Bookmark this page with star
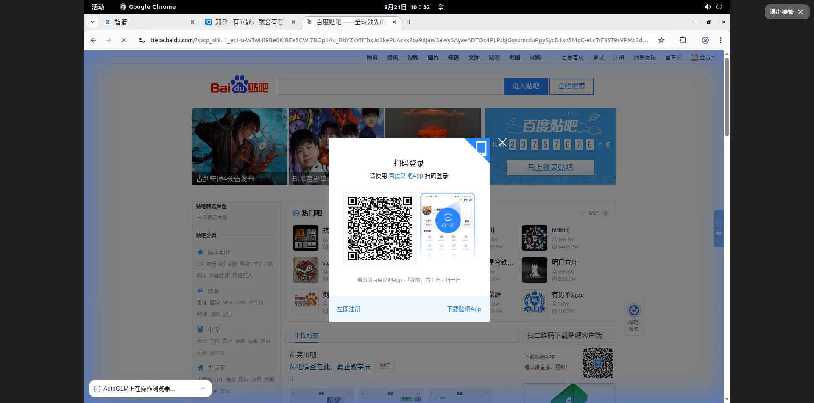This screenshot has height=403, width=814. coord(661,40)
